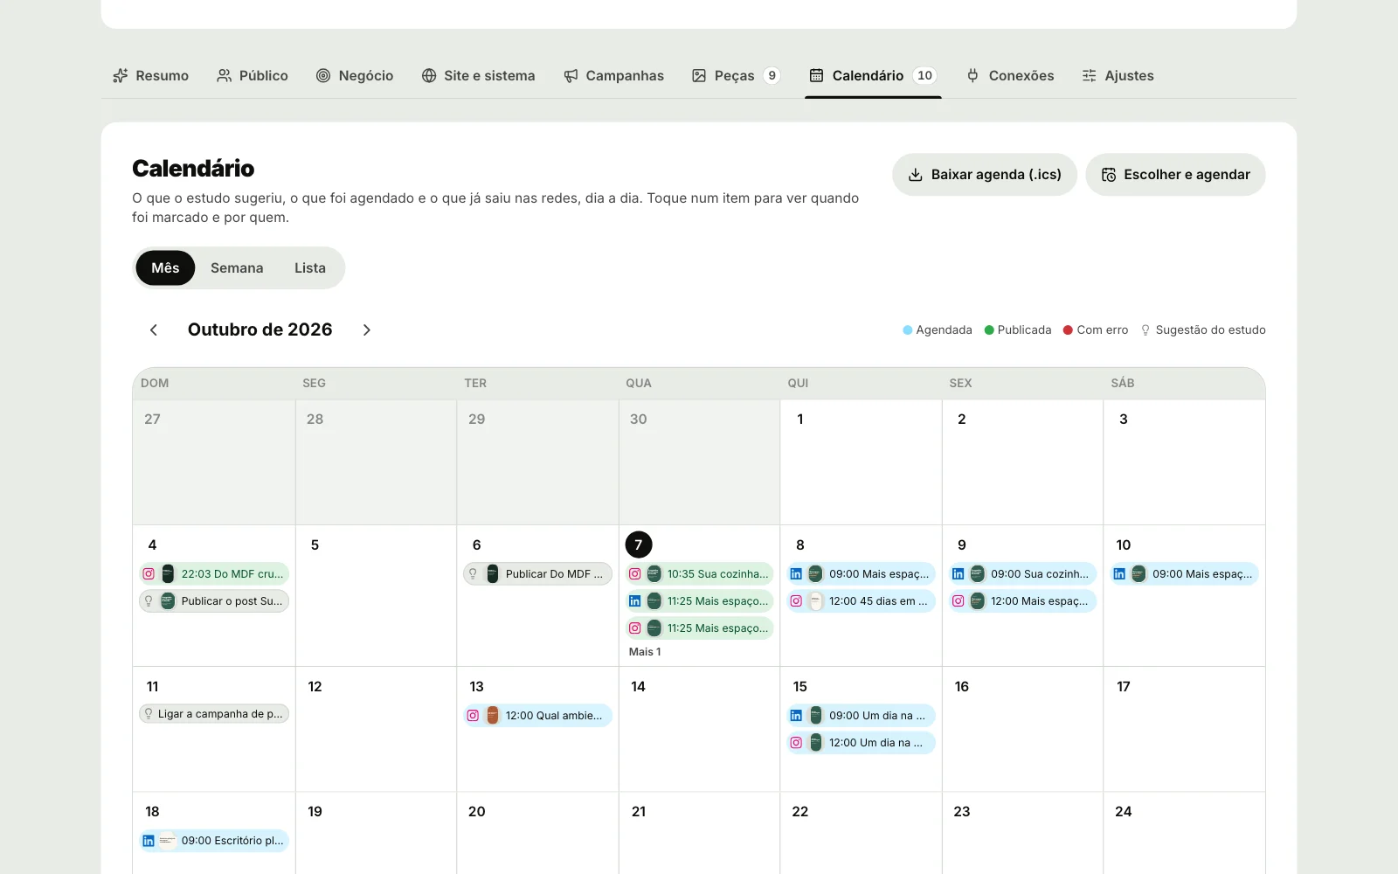Click the globe icon beside Site e sistema

[429, 76]
